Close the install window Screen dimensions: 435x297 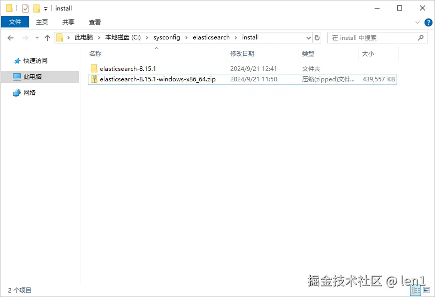click(x=422, y=8)
